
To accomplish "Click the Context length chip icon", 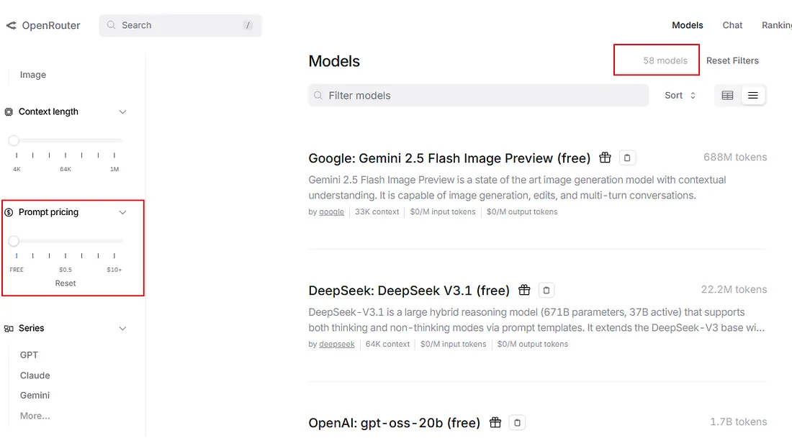I will point(9,112).
